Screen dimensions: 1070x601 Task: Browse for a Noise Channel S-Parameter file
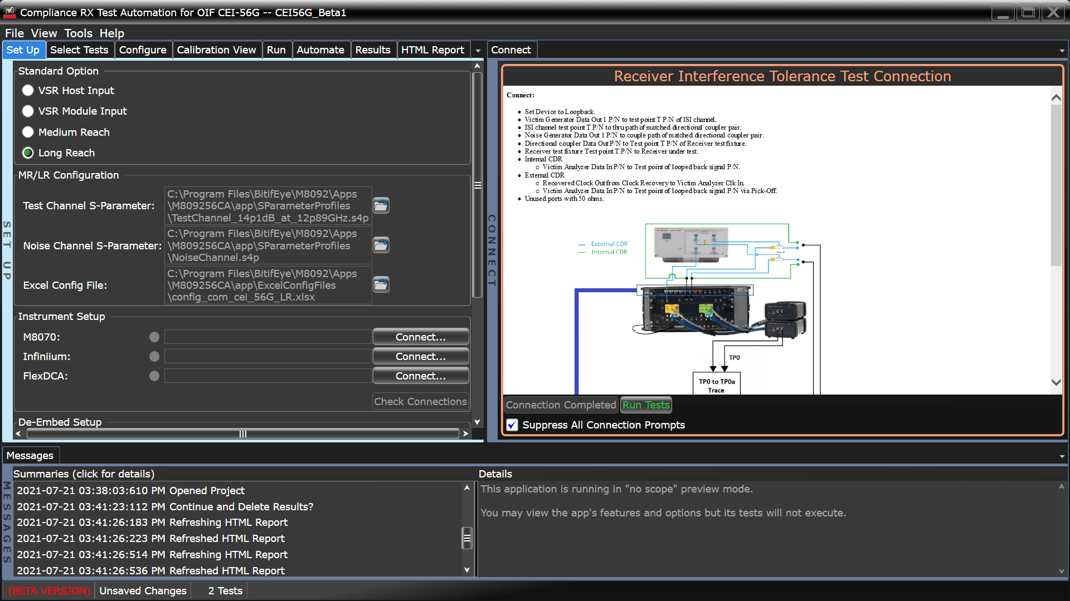pyautogui.click(x=381, y=245)
